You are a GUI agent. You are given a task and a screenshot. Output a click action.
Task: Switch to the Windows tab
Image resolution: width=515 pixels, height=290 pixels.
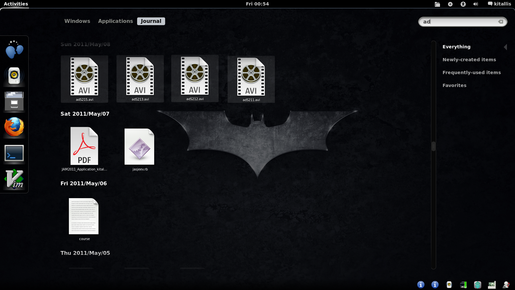[77, 21]
